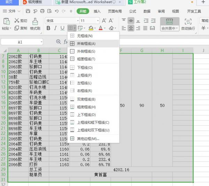Align text to top
This screenshot has width=209, height=186.
point(124,21)
